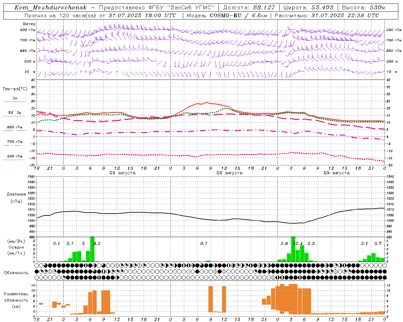Click the '700 гПа' temperature legend entry

(x=15, y=142)
